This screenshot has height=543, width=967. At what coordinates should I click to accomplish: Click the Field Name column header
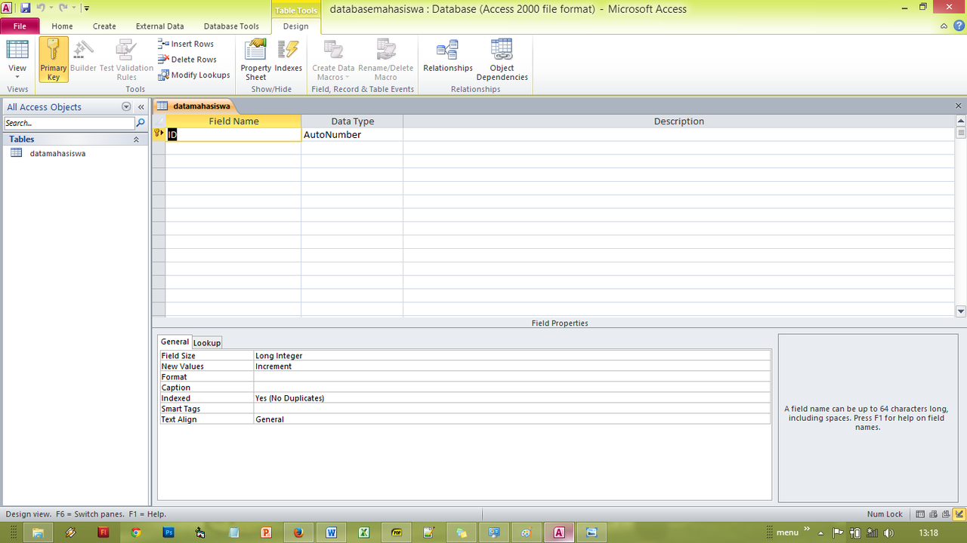point(233,121)
